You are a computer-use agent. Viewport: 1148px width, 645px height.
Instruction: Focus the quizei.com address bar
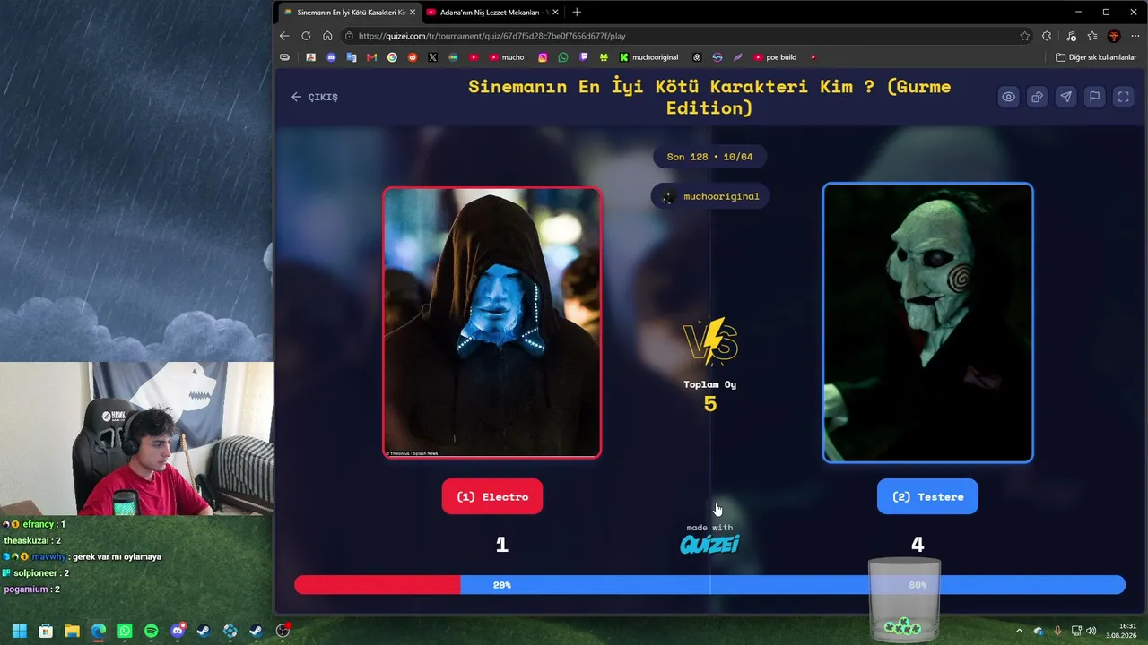pyautogui.click(x=686, y=36)
